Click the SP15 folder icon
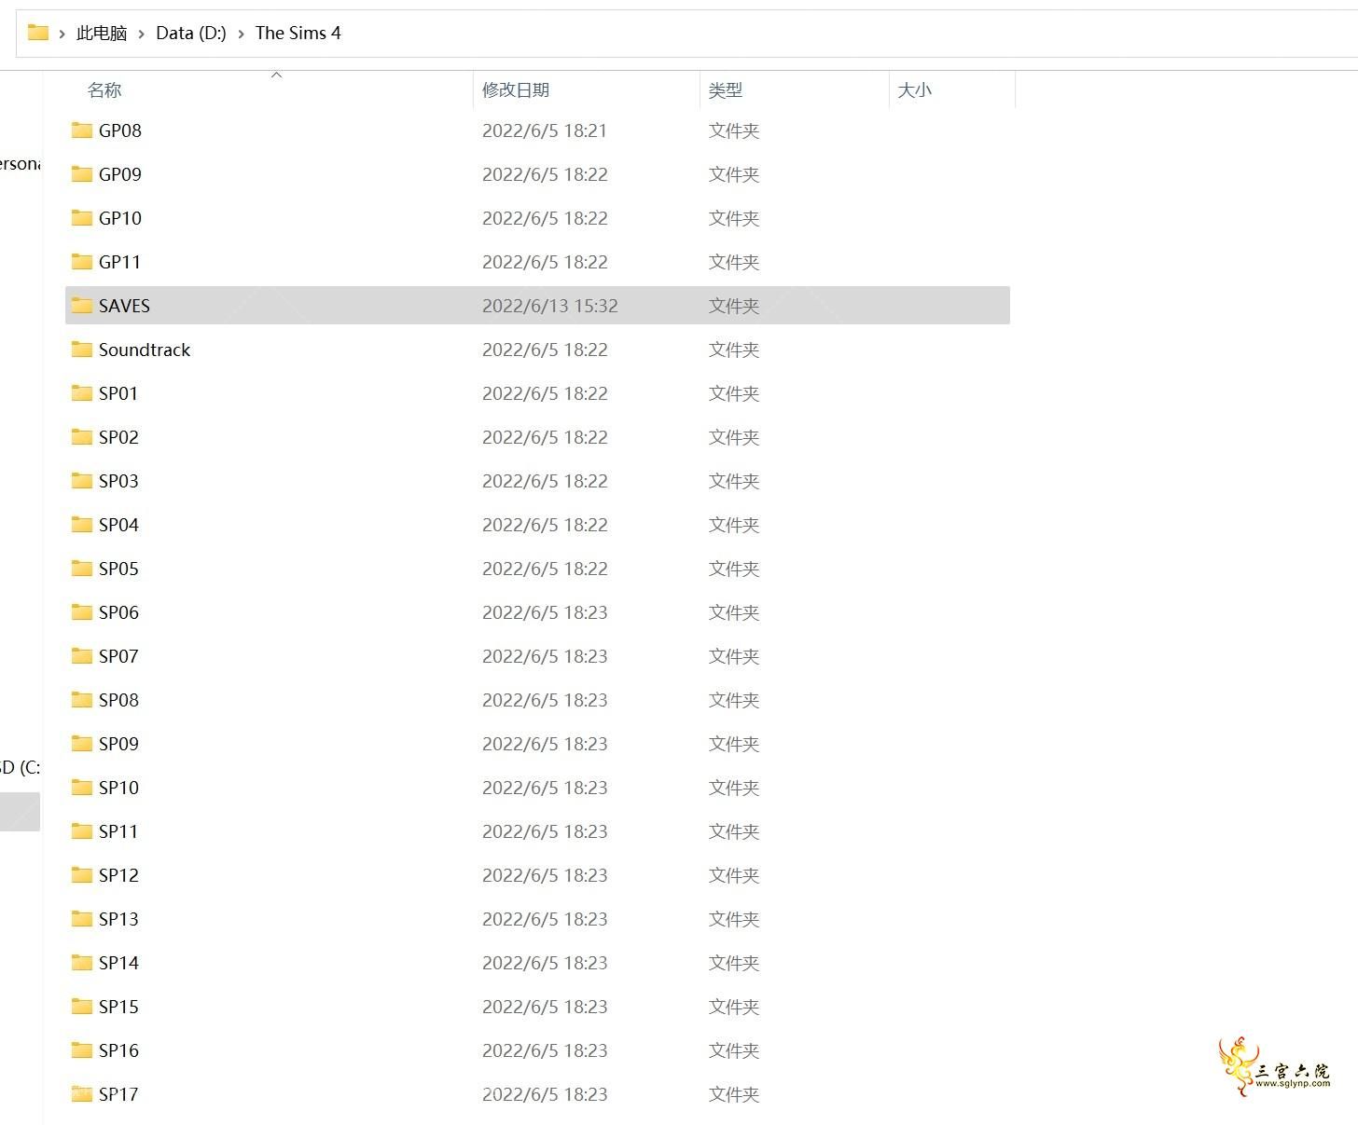Screen dimensions: 1358x1125 pyautogui.click(x=82, y=1007)
